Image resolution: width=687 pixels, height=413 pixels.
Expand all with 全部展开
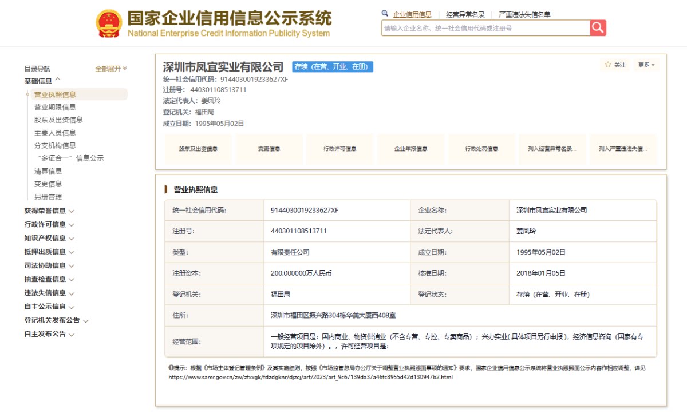pos(111,69)
